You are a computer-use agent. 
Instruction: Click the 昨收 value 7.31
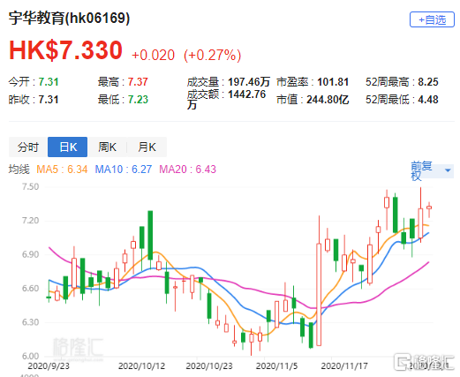coord(49,100)
